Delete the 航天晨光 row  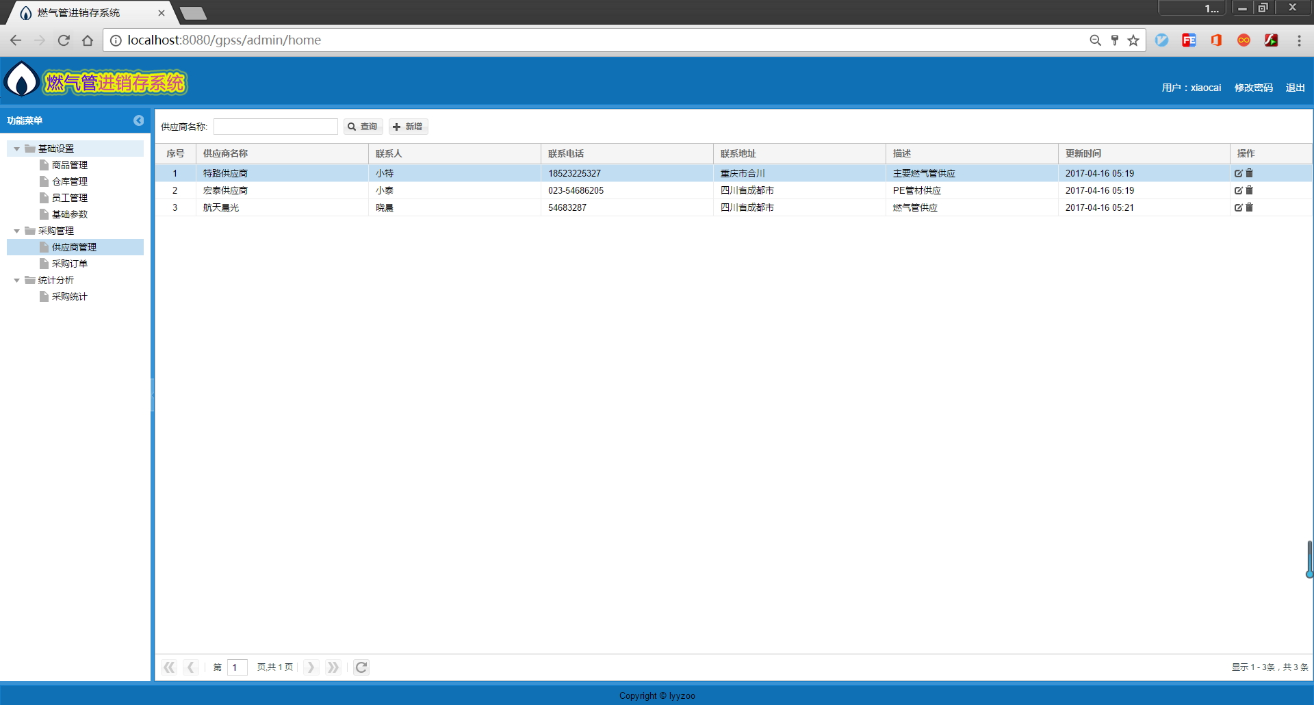tap(1249, 207)
